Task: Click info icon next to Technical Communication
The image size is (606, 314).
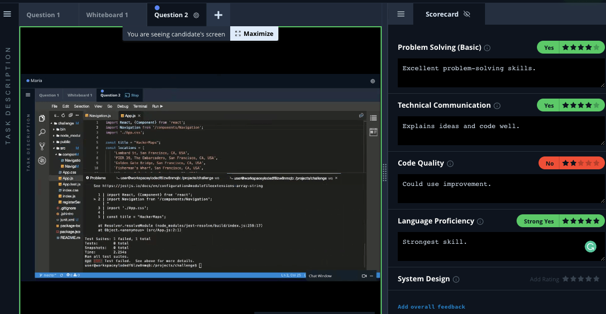Action: [x=497, y=106]
